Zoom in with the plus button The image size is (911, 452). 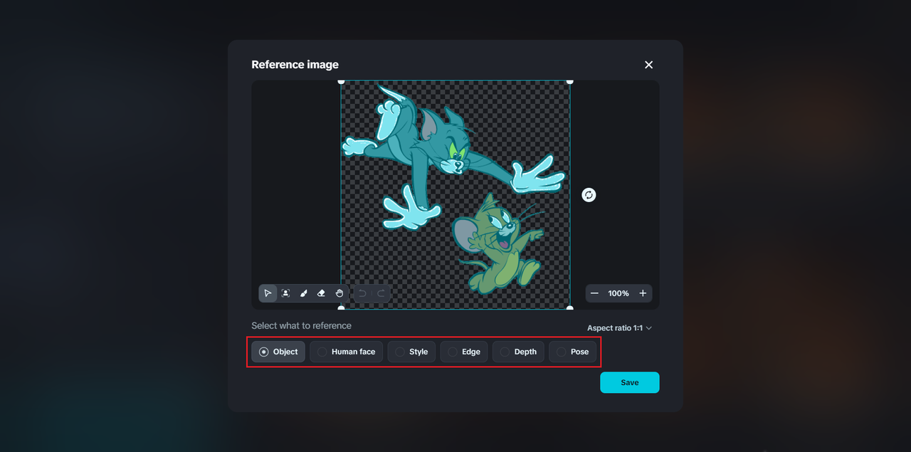(x=643, y=293)
